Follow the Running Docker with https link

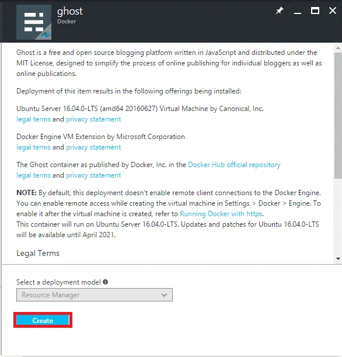(x=221, y=214)
